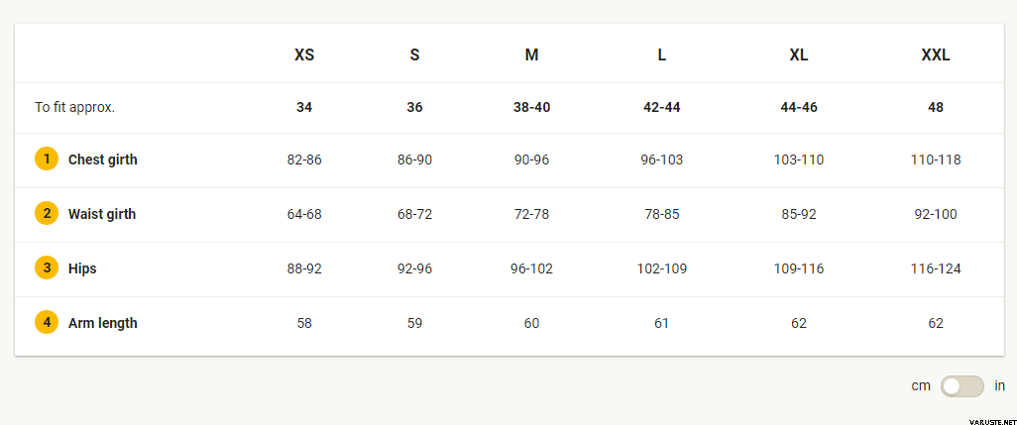Click the 'To fit approx.' row label
Screen dimensions: 1017x425
click(74, 108)
